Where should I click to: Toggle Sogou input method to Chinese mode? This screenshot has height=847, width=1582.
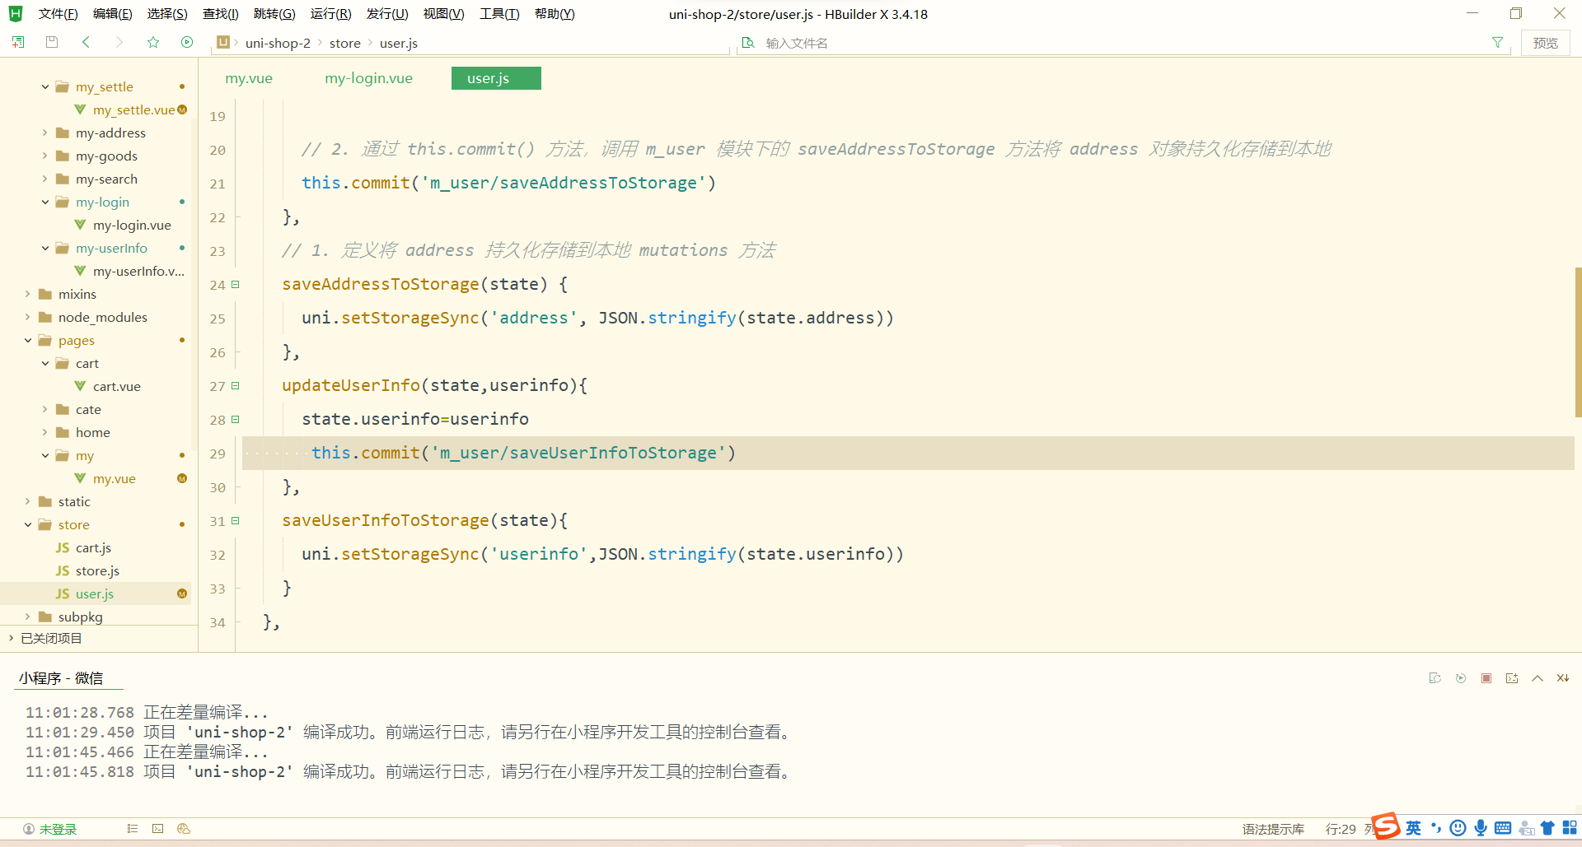point(1414,828)
